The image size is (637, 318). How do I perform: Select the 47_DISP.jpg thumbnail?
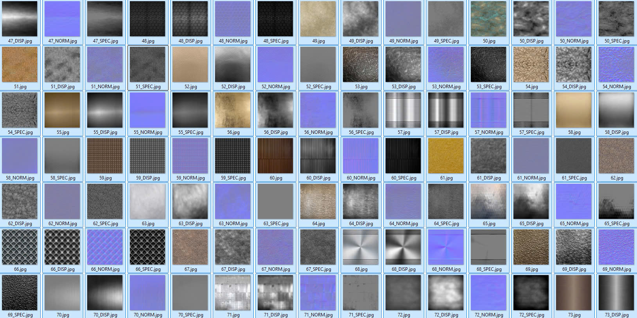coord(20,19)
